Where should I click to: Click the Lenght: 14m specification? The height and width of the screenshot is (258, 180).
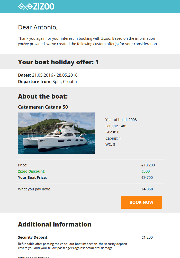(x=116, y=126)
